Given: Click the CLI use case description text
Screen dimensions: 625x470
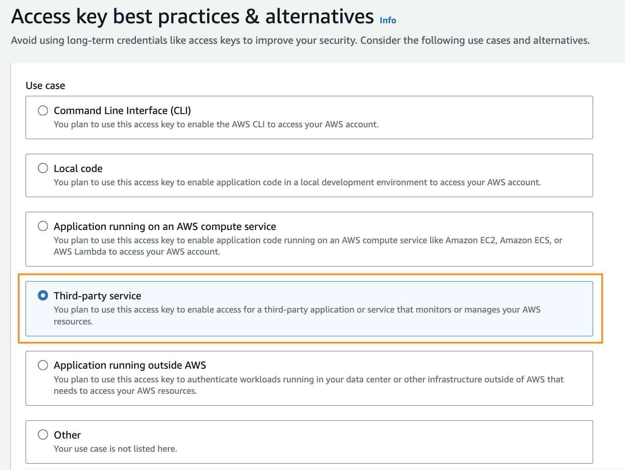Looking at the screenshot, I should 216,124.
